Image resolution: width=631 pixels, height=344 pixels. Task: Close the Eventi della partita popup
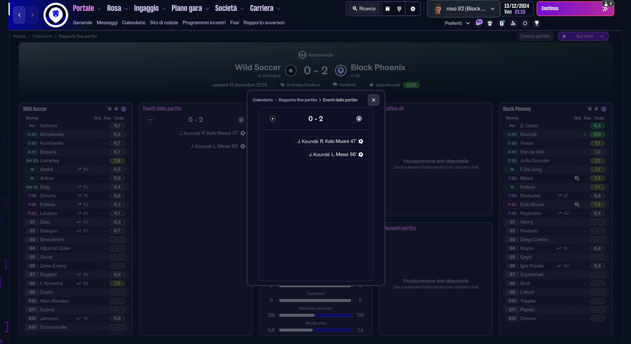pyautogui.click(x=373, y=100)
